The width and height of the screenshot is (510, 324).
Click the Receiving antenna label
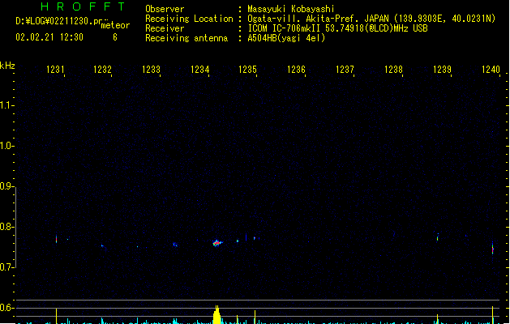(x=186, y=38)
